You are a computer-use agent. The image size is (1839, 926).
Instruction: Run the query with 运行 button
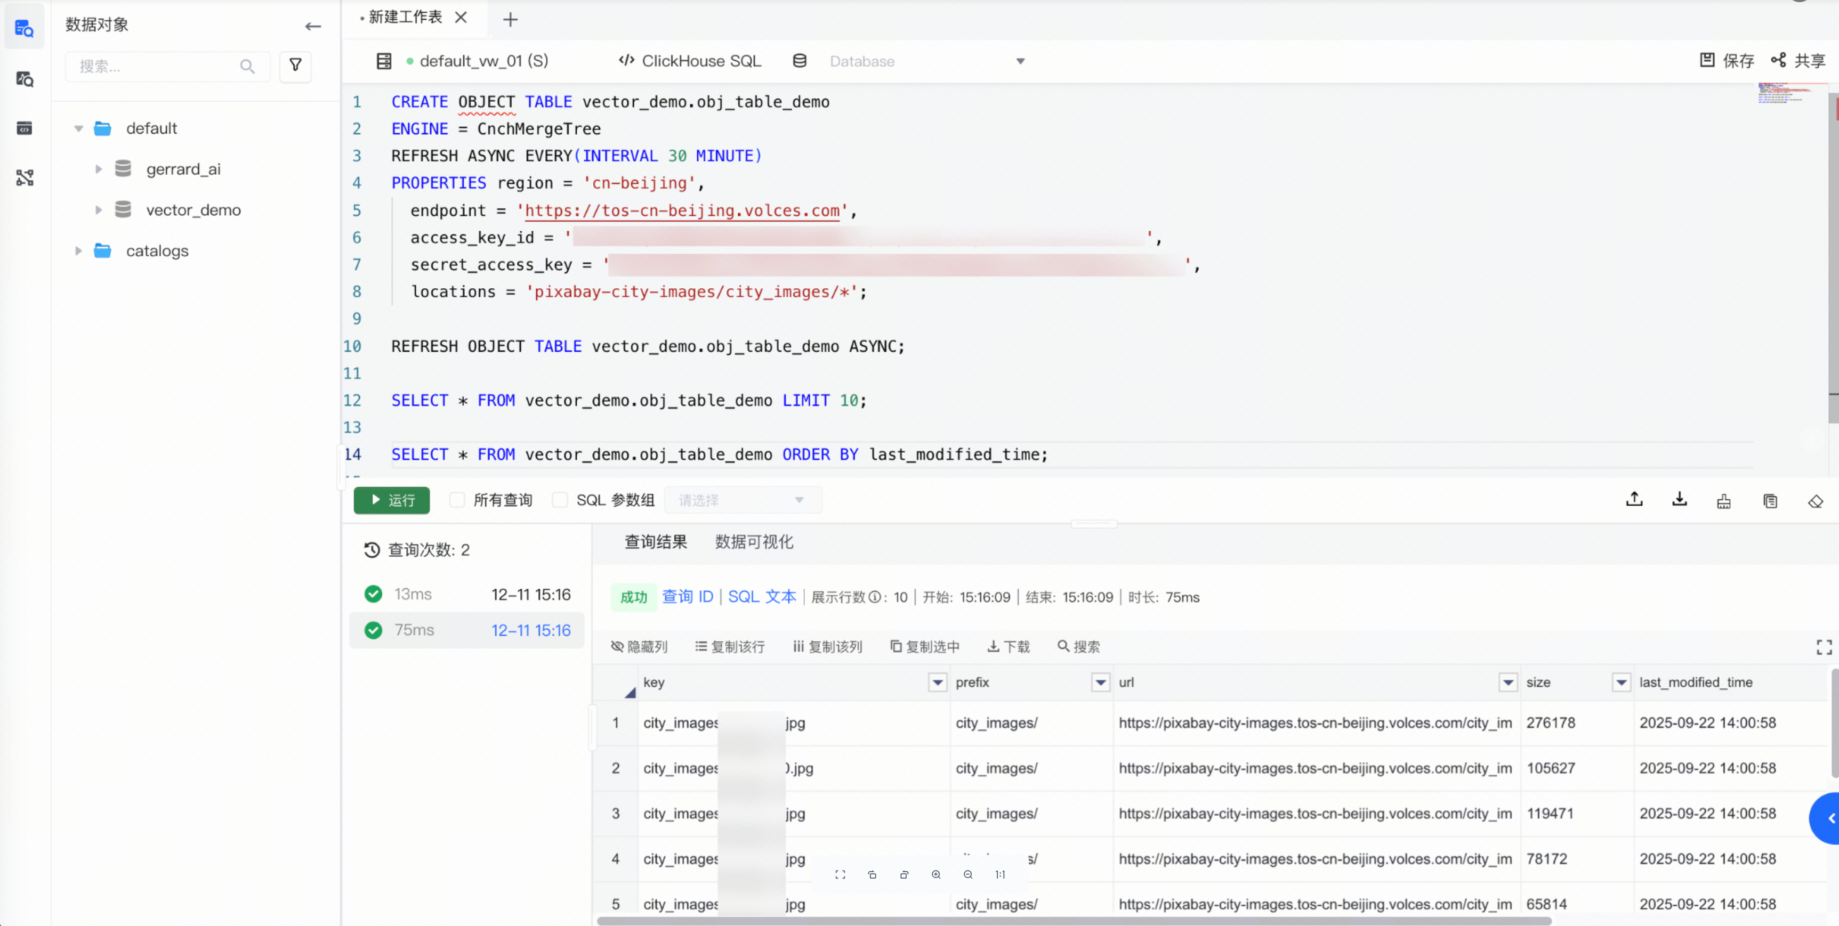coord(391,500)
